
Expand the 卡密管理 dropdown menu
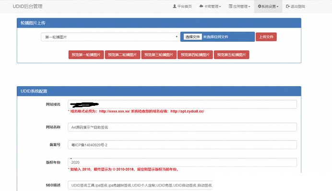point(210,6)
